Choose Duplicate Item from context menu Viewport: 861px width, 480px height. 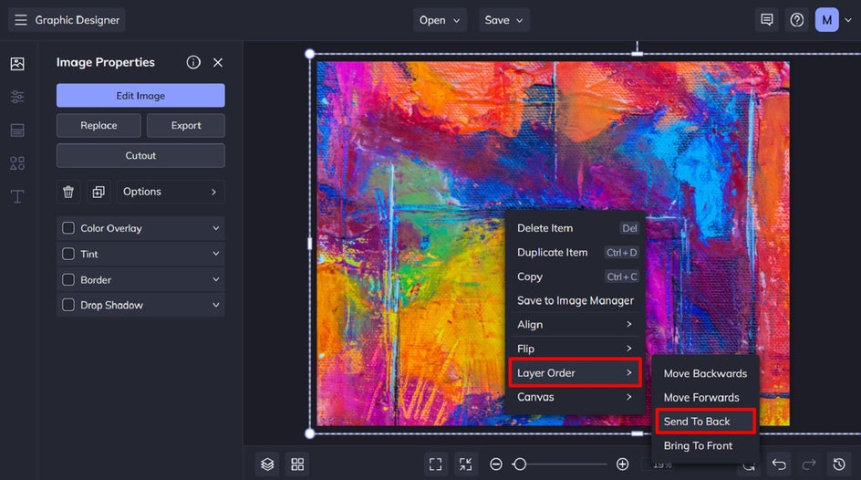point(553,253)
